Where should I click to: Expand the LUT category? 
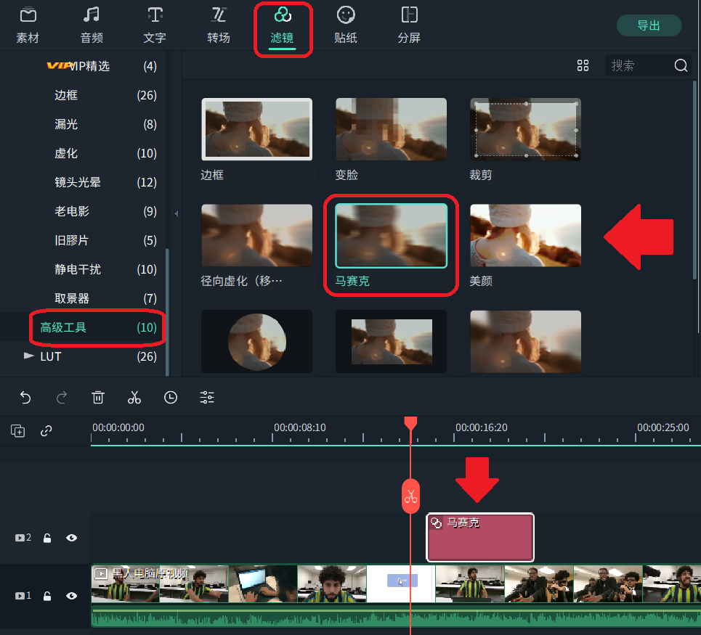pyautogui.click(x=29, y=356)
